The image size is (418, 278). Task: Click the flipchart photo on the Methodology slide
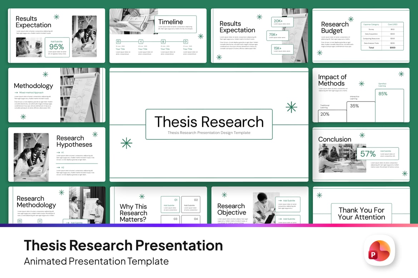pos(80,95)
